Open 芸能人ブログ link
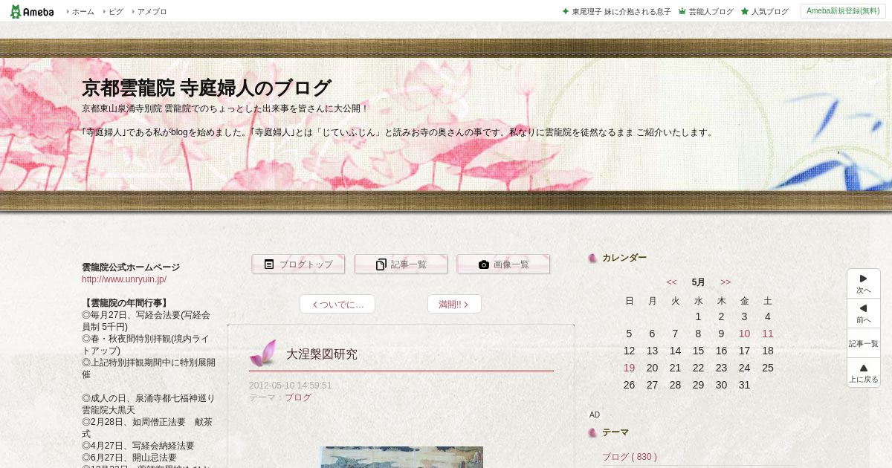Screen dimensions: 892x468 point(711,12)
